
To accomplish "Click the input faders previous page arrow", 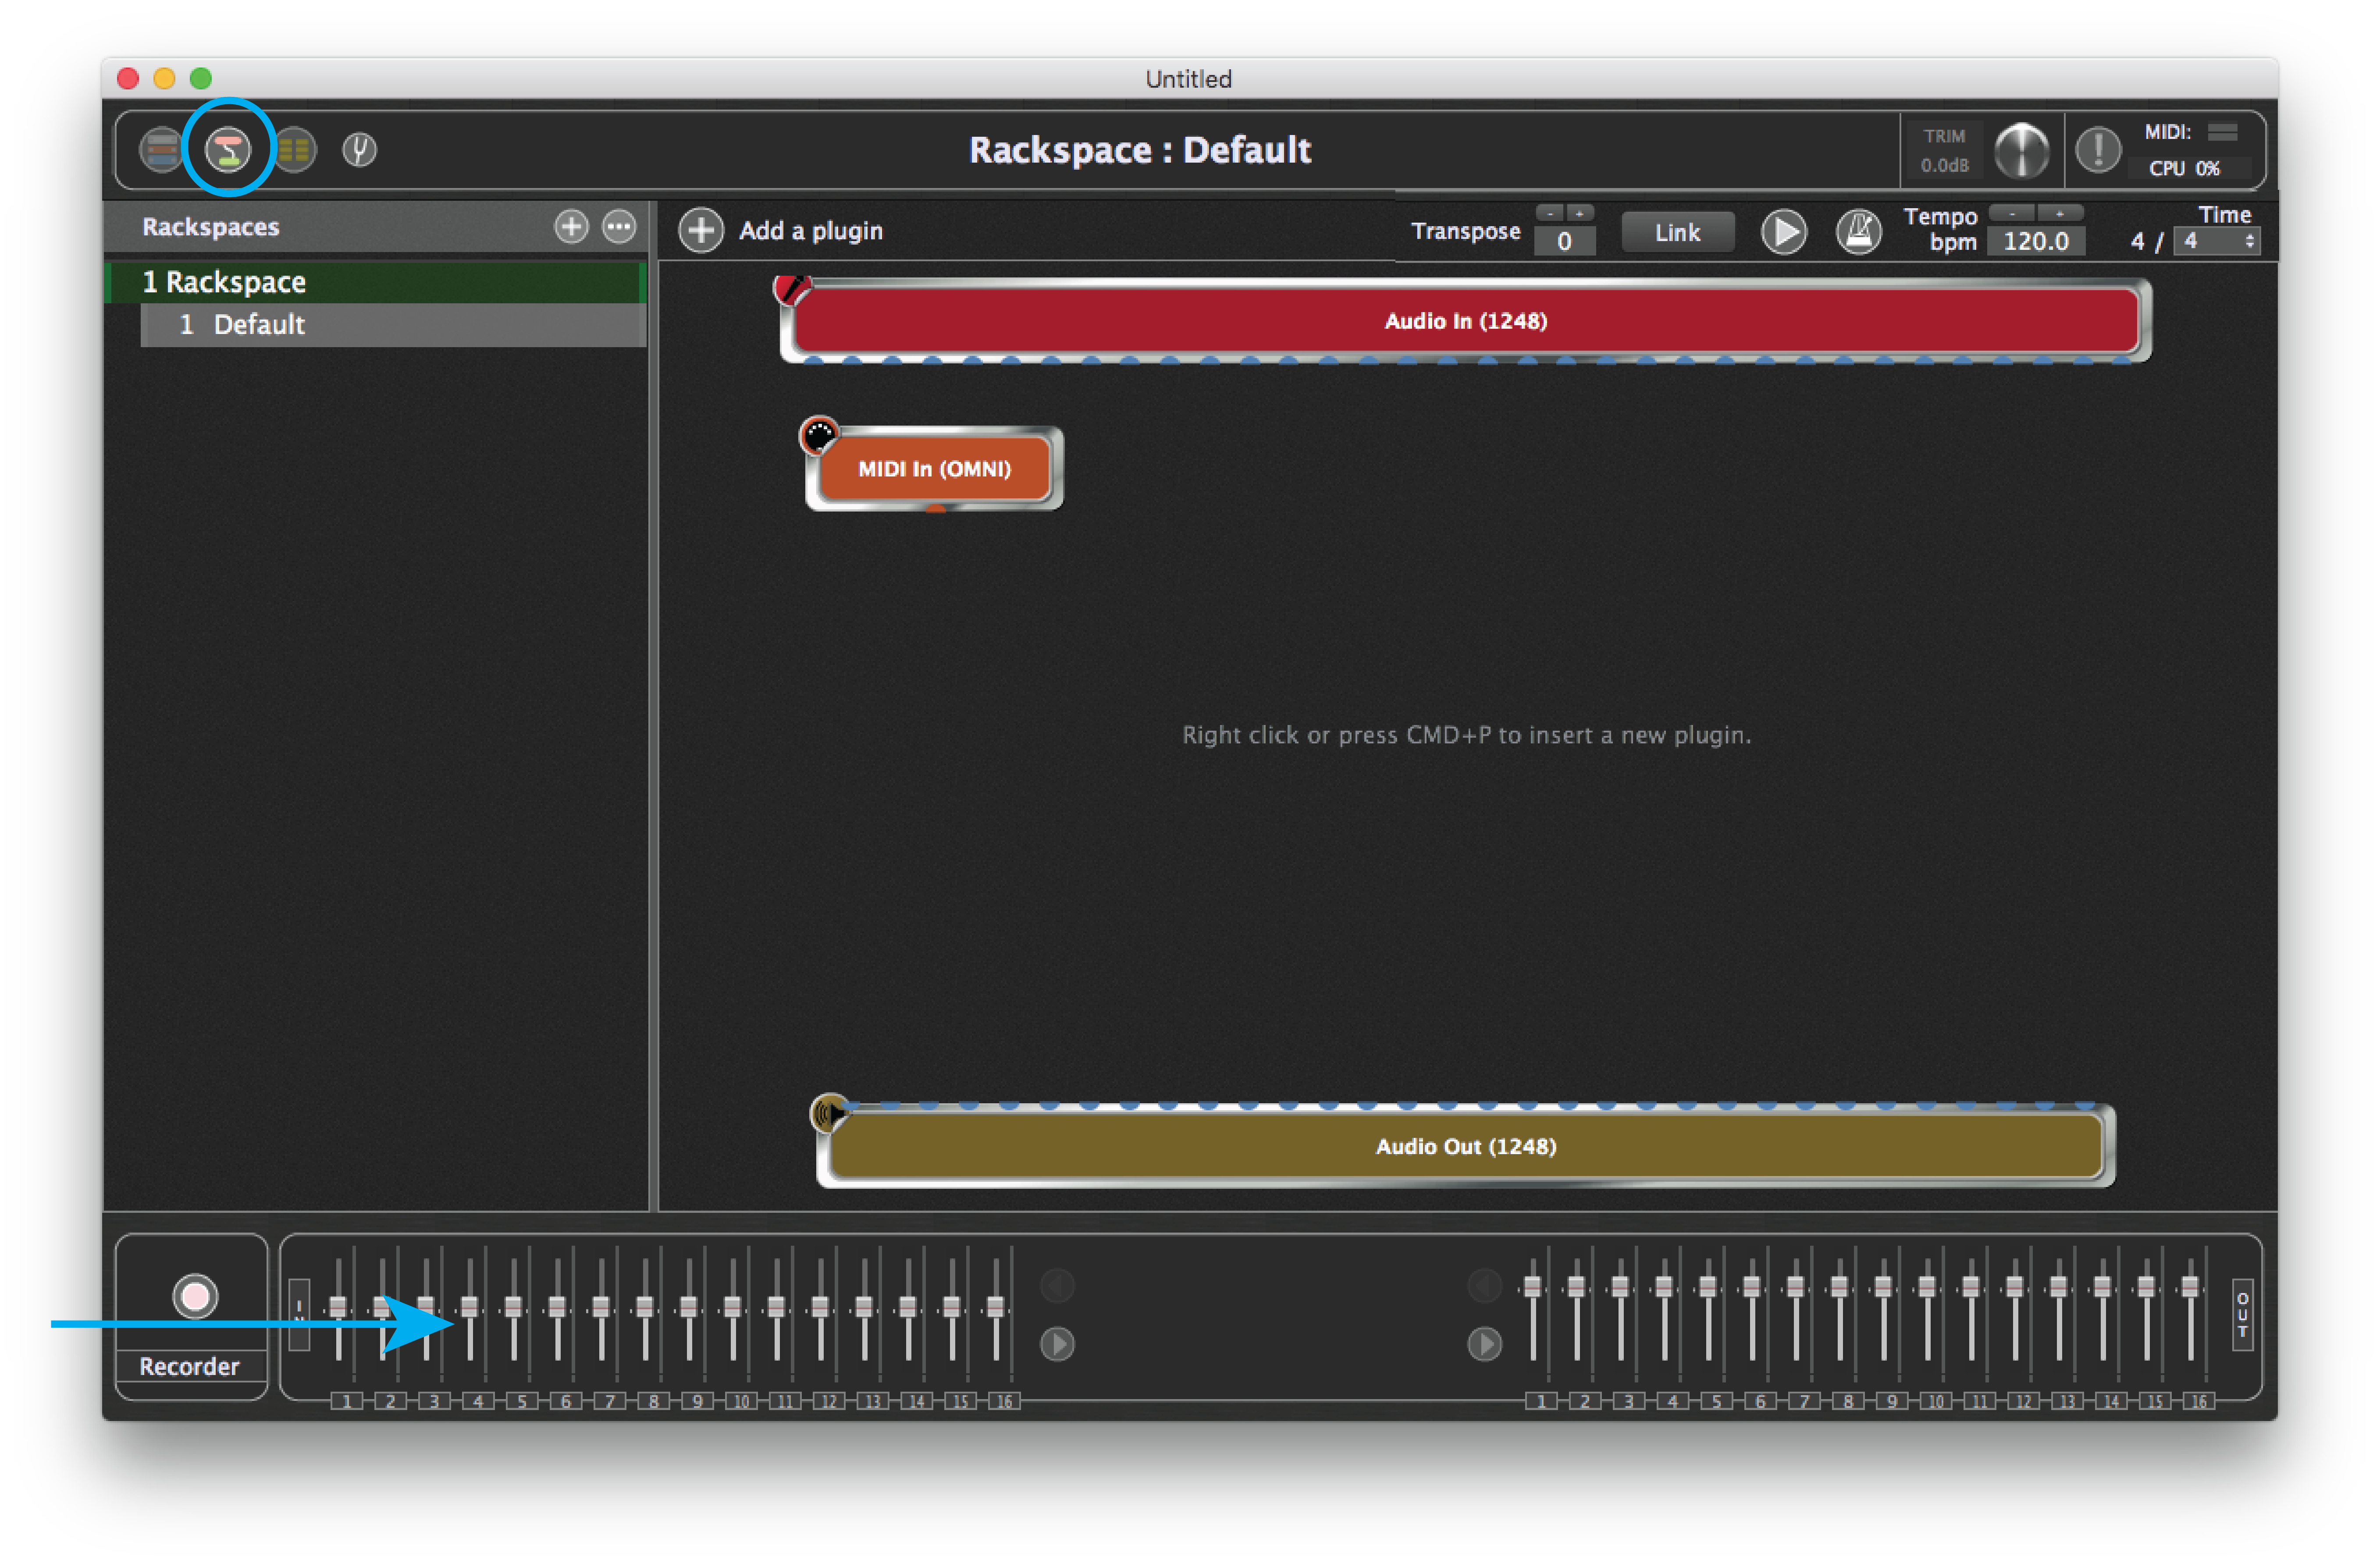I will tap(1057, 1285).
